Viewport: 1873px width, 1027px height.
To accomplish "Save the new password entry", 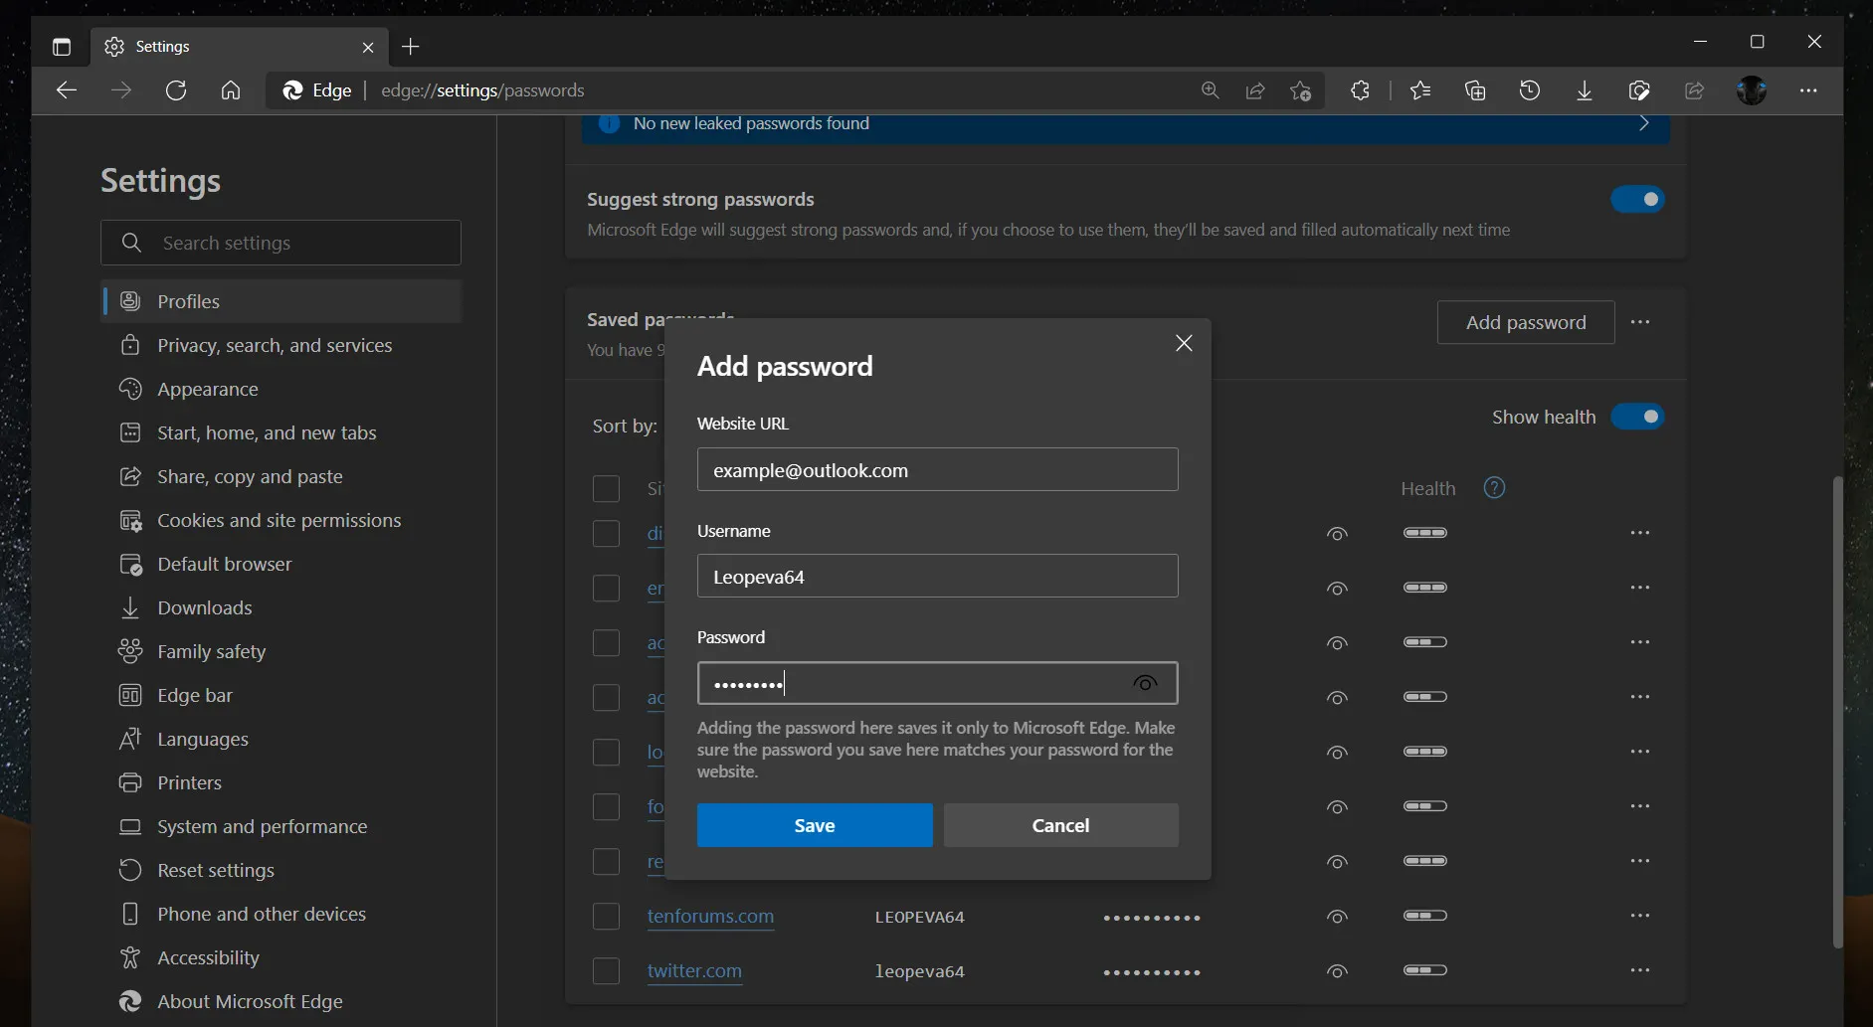I will (x=814, y=824).
